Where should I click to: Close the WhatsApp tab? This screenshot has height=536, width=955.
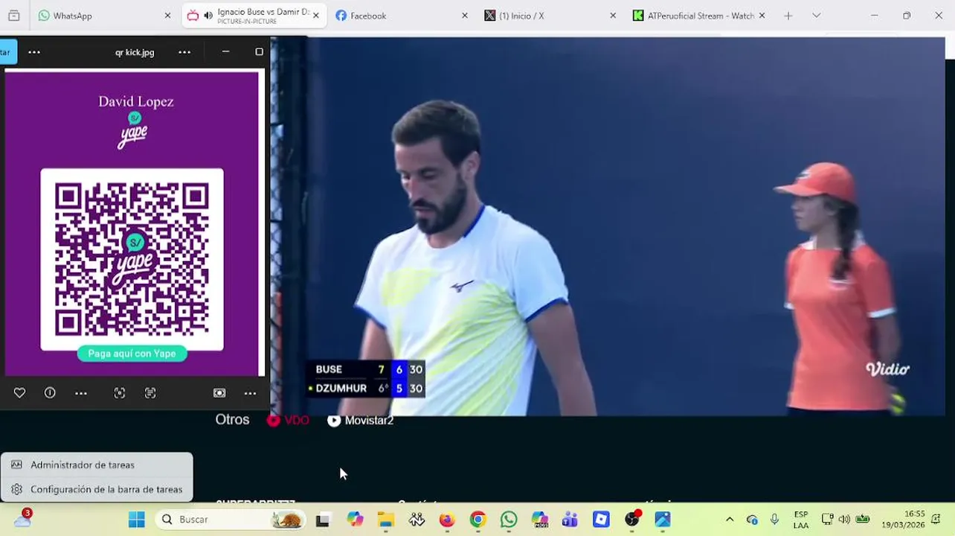167,16
